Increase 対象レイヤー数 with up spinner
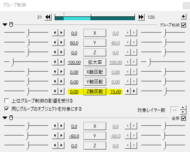The image size is (190, 152). [x=183, y=108]
